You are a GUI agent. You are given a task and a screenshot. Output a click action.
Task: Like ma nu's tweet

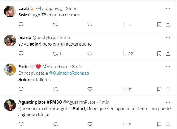pyautogui.click(x=90, y=53)
